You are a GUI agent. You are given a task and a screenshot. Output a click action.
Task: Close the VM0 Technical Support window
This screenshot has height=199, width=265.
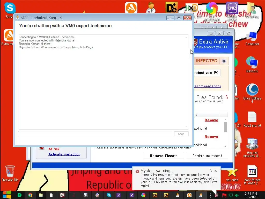point(187,18)
